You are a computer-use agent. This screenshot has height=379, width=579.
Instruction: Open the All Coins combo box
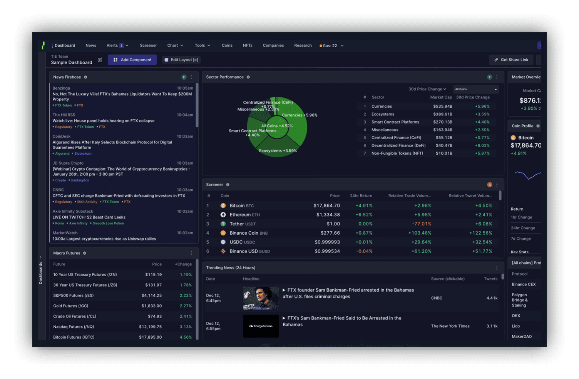coord(476,89)
